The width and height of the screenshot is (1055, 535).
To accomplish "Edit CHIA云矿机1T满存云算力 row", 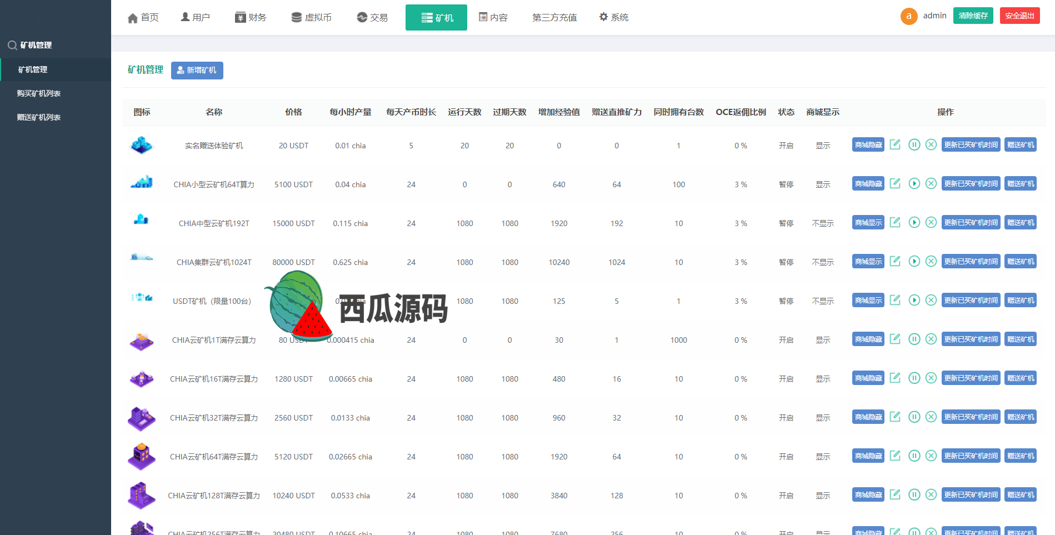I will click(x=895, y=339).
